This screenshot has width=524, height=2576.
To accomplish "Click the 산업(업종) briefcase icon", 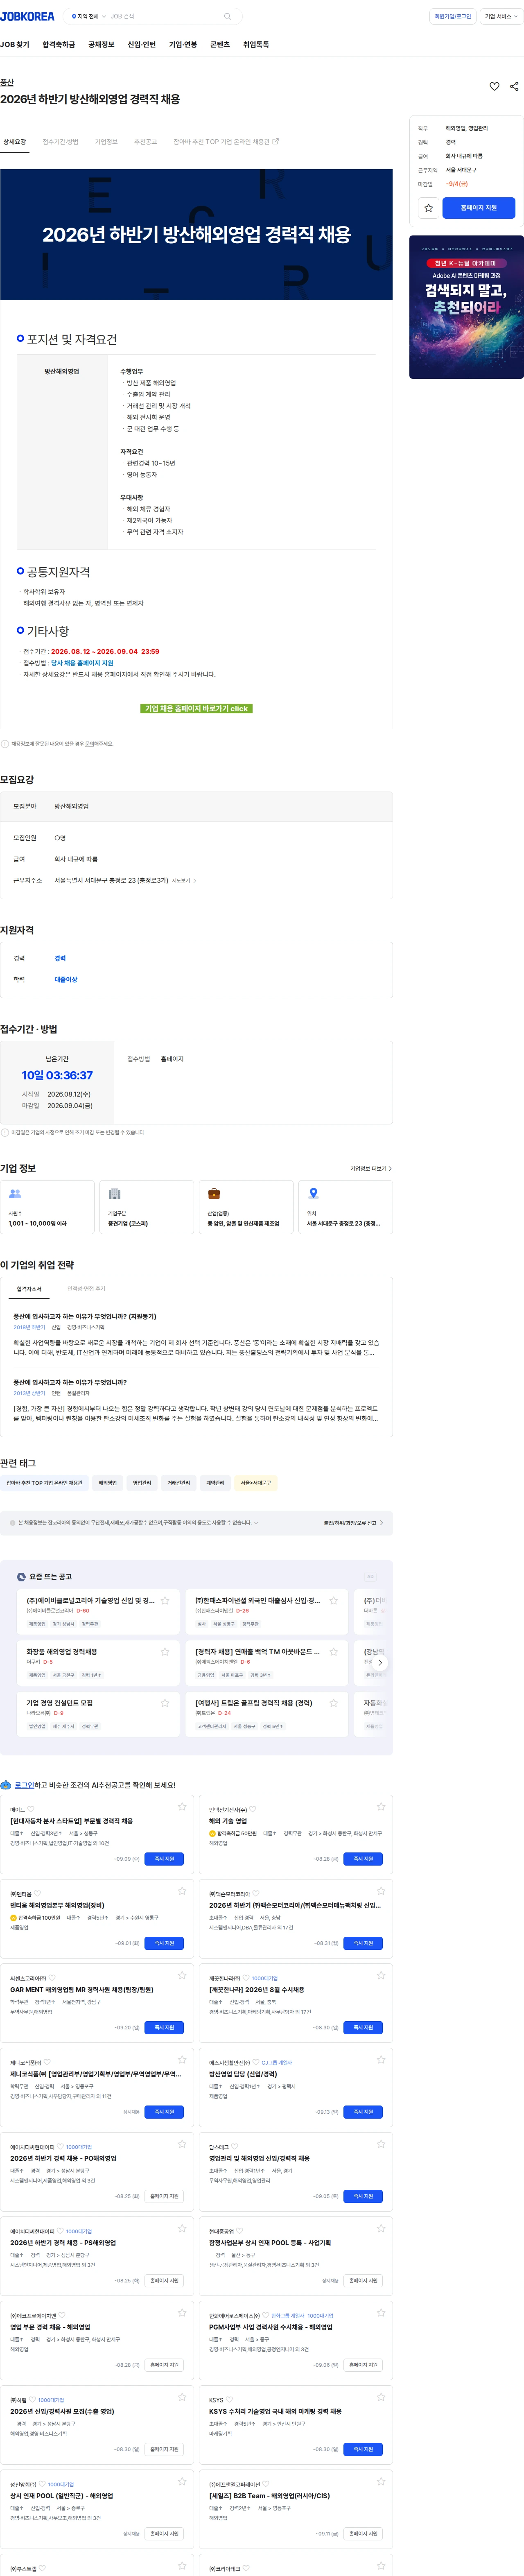I will (x=214, y=1194).
